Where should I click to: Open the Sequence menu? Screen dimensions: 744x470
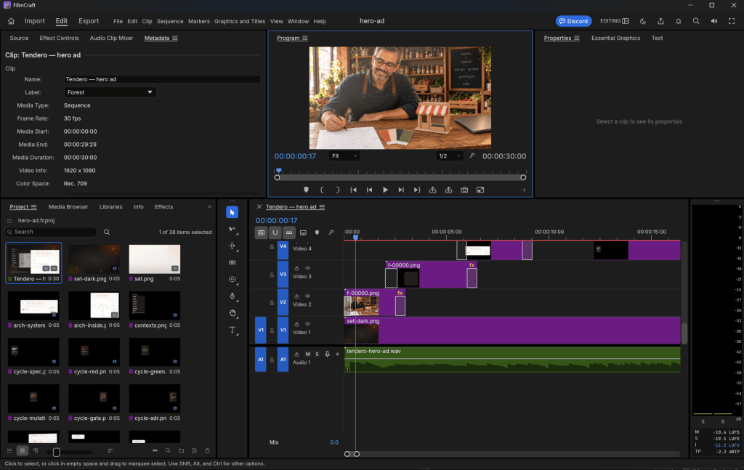[x=170, y=21]
